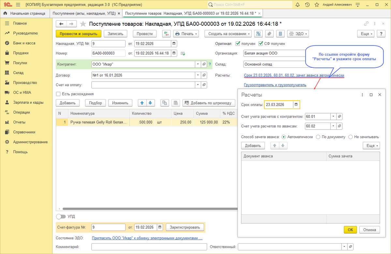Screen dimensions: 391x254
Task: Expand Договор dropdown list
Action: pyautogui.click(x=198, y=75)
